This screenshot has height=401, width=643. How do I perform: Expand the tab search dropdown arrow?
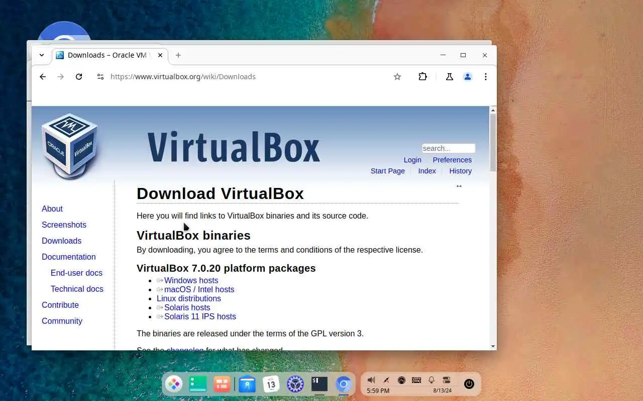[x=42, y=55]
